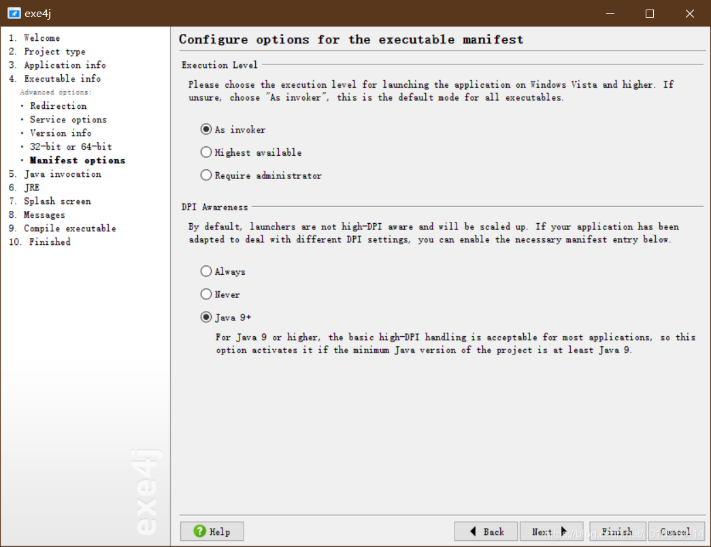Select Manifest options in sidebar
Screen dimensions: 711x547
(77, 161)
